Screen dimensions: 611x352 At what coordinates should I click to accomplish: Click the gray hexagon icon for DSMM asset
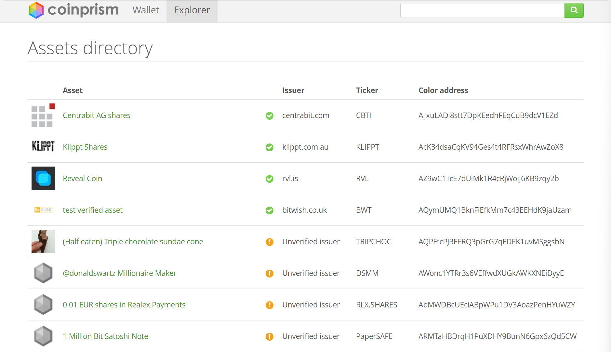pos(43,273)
